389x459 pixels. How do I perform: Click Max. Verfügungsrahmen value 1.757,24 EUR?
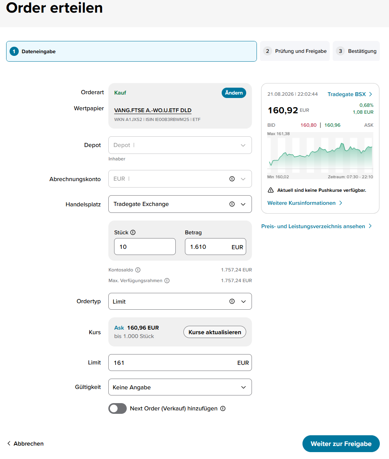[x=237, y=281]
